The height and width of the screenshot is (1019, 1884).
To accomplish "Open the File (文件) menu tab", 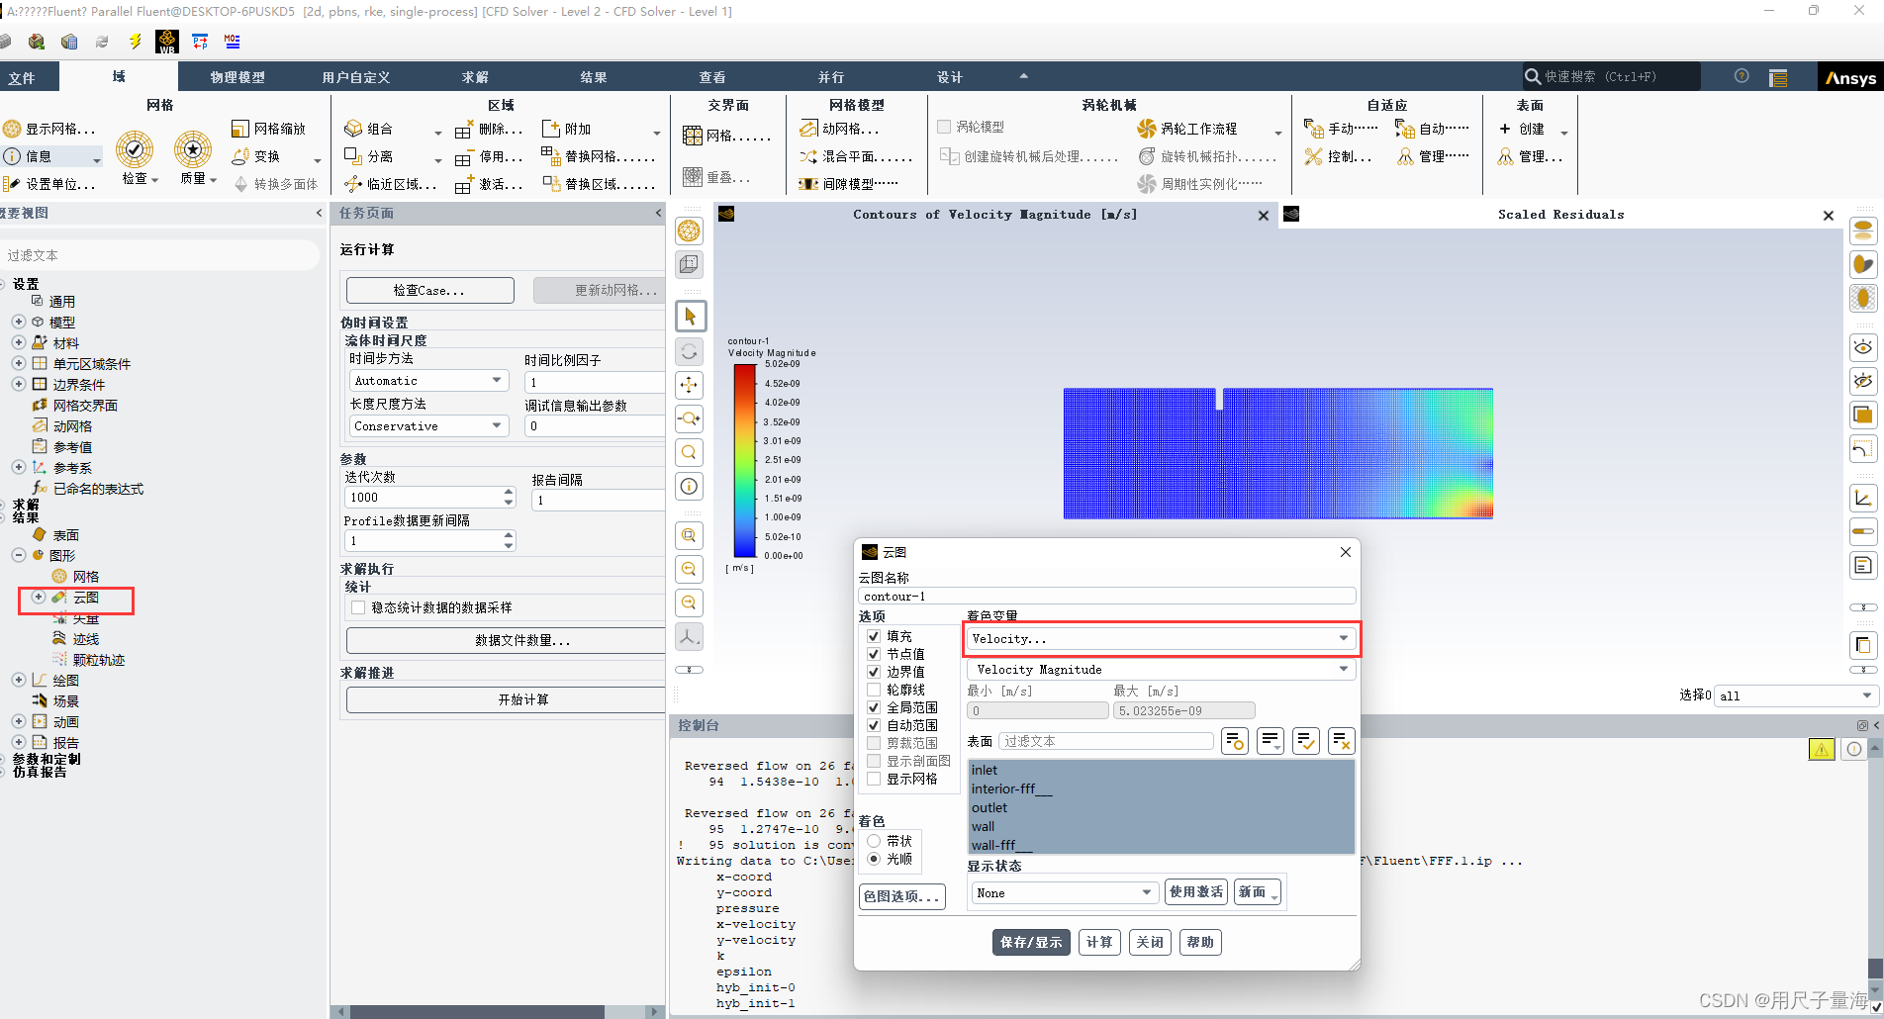I will point(30,77).
